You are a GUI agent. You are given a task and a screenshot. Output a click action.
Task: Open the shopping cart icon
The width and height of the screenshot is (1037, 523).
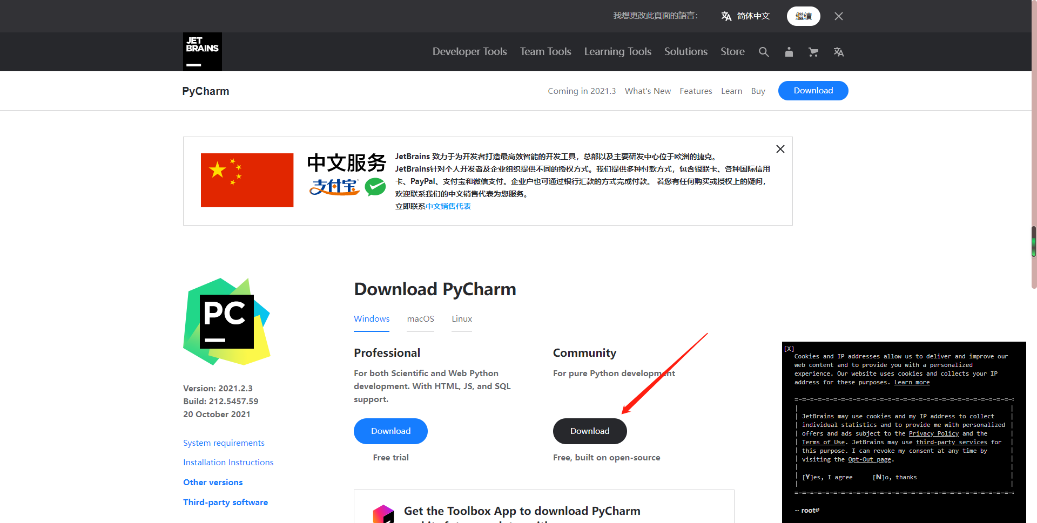click(813, 52)
